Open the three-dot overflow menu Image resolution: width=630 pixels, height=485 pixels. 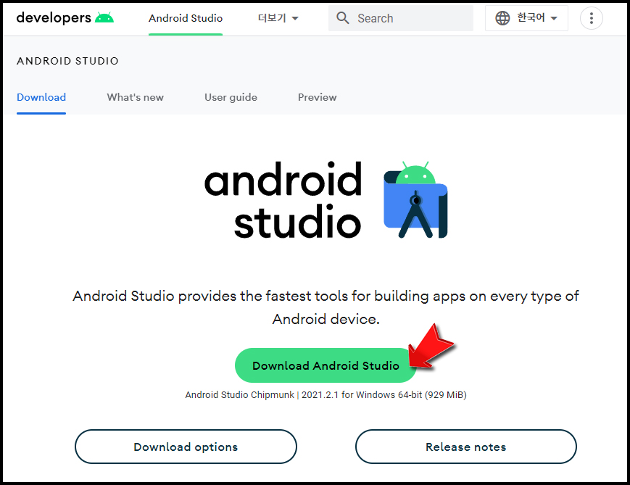pyautogui.click(x=591, y=18)
